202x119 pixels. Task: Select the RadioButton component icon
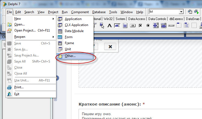click(x=148, y=25)
